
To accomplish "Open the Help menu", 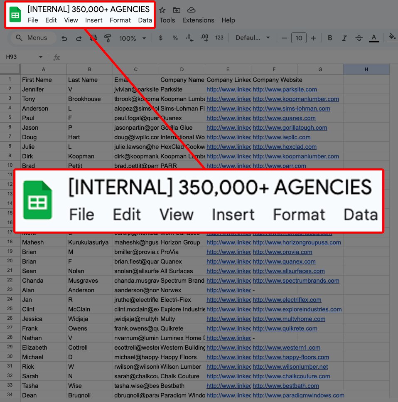I will (x=228, y=20).
